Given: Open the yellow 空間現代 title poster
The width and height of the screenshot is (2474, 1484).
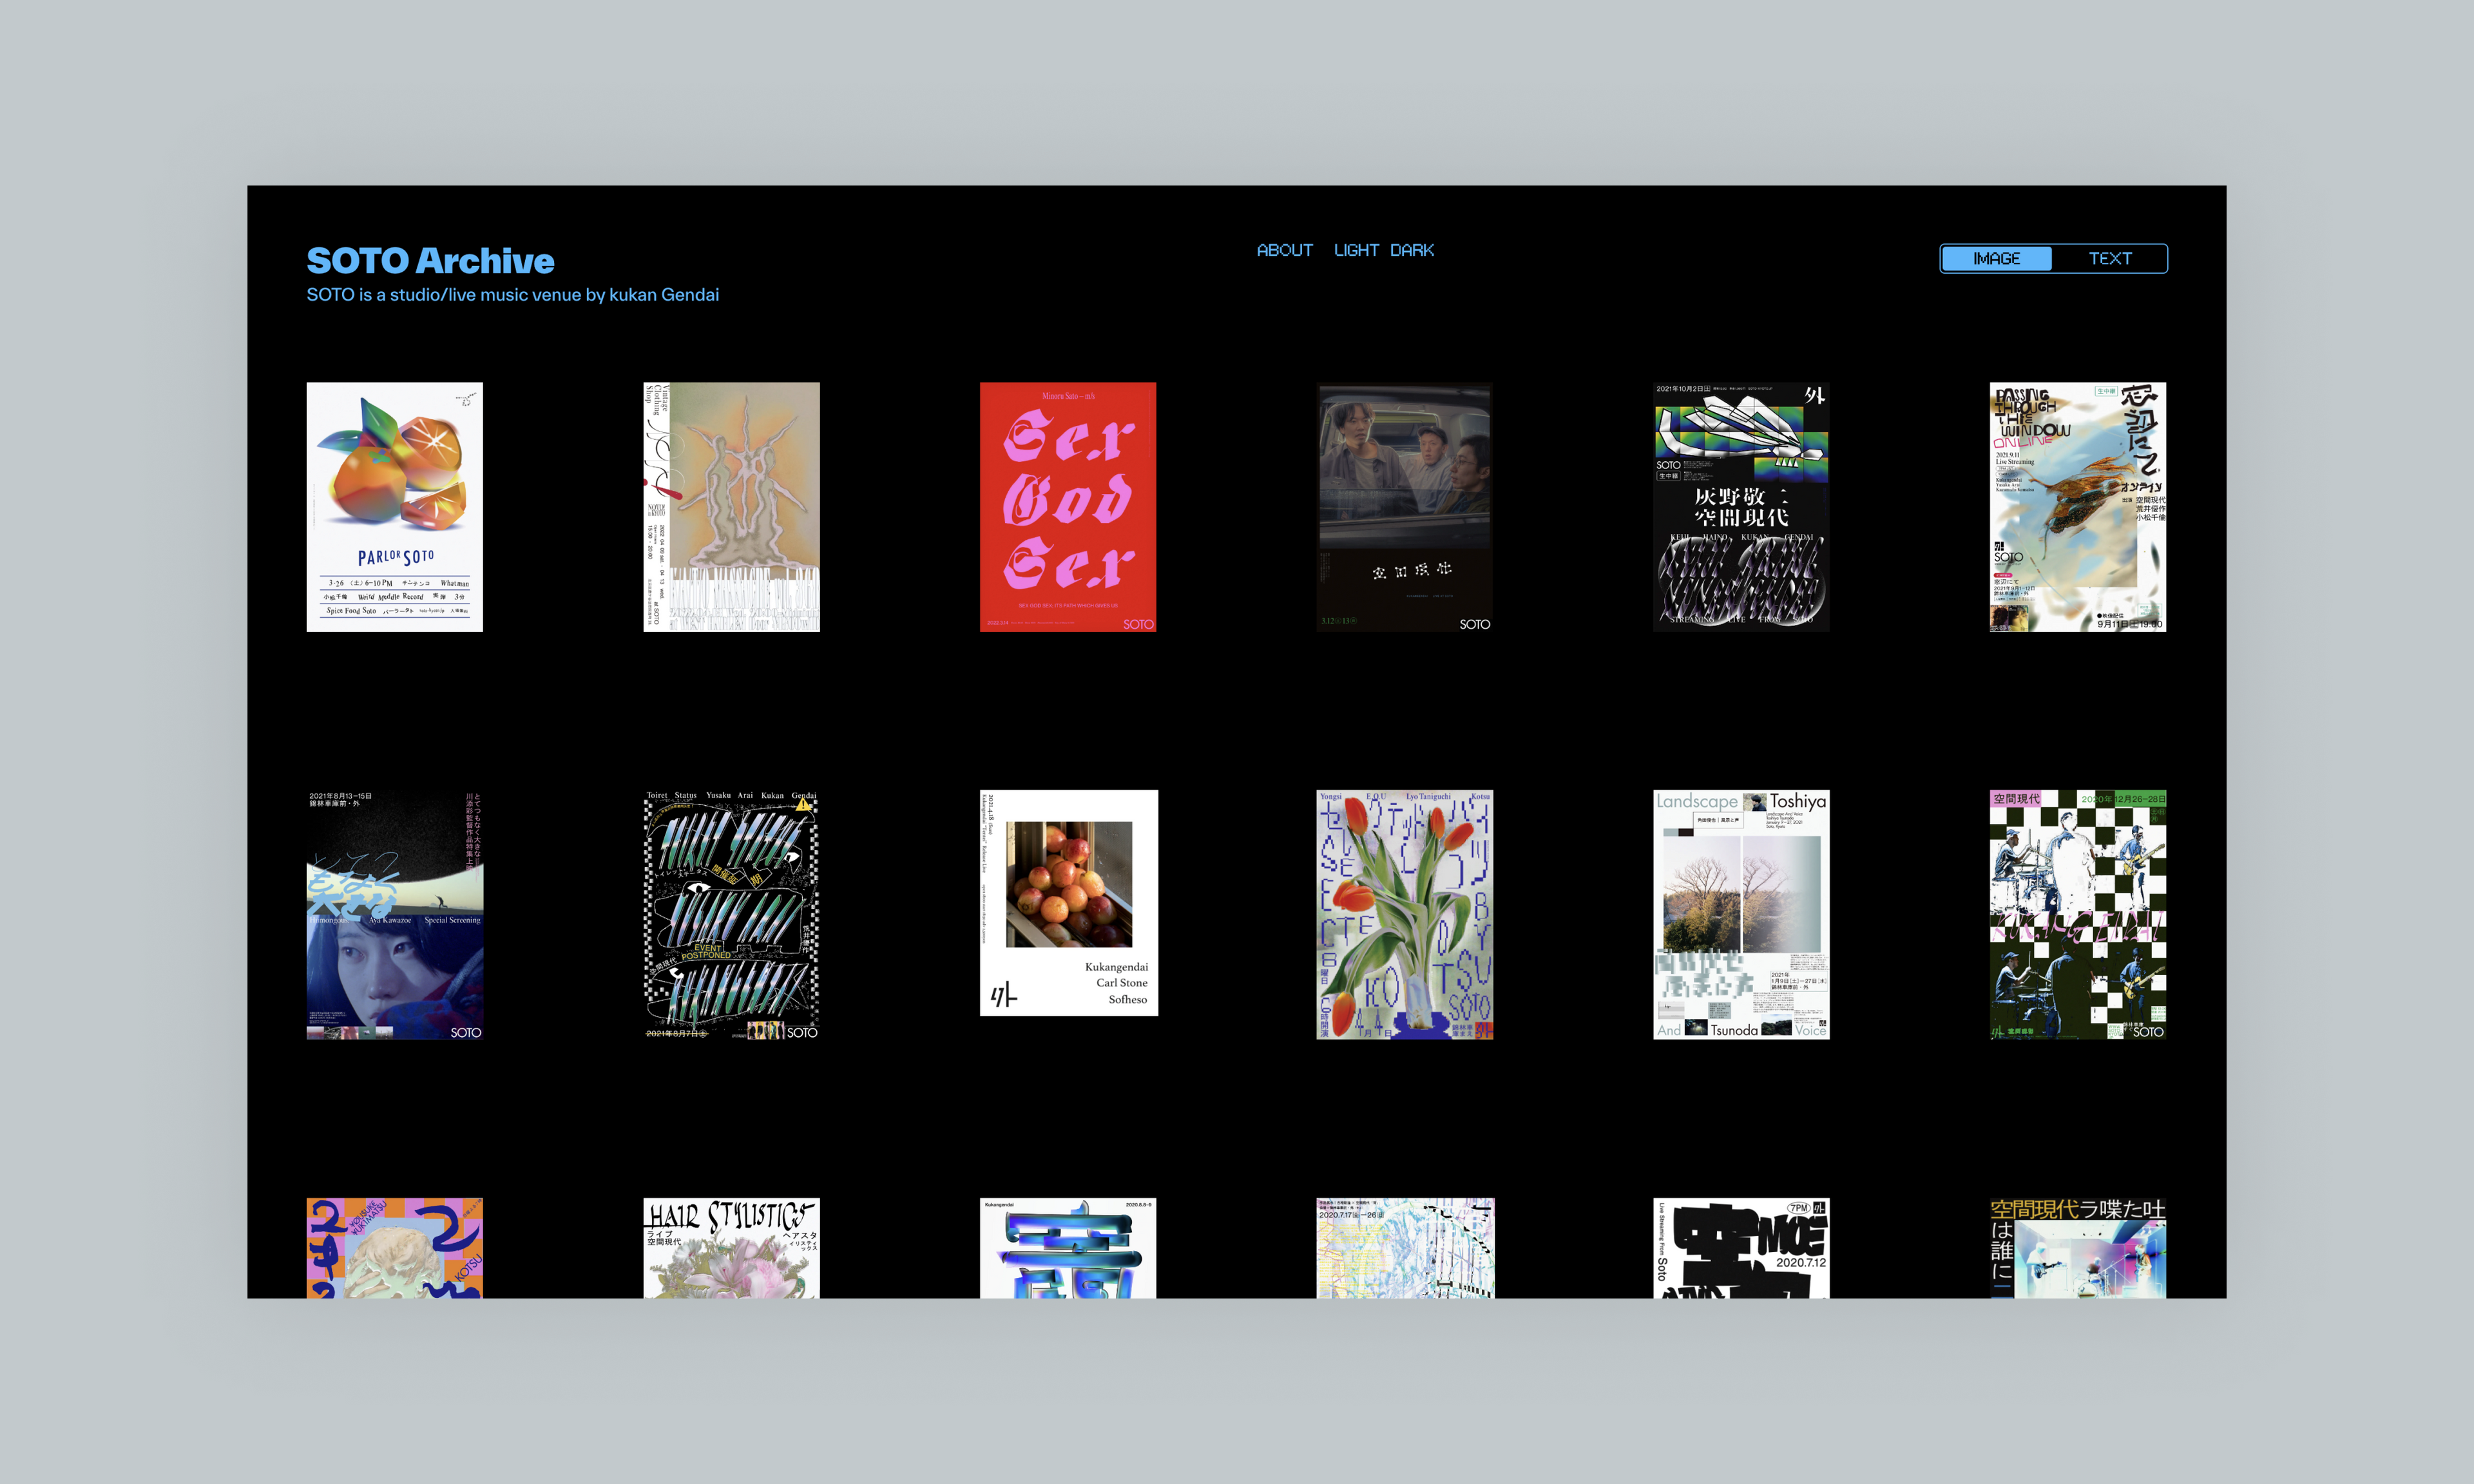Looking at the screenshot, I should 2078,1248.
